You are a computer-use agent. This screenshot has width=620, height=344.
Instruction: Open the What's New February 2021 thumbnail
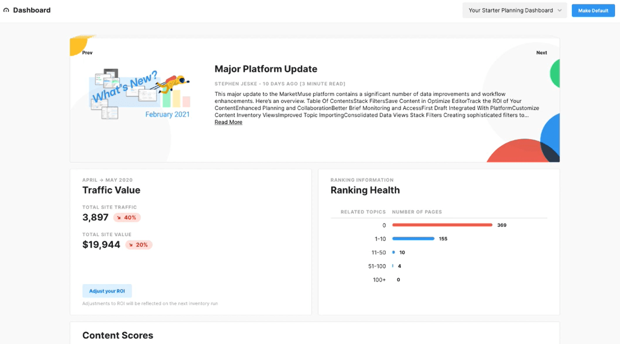point(140,94)
